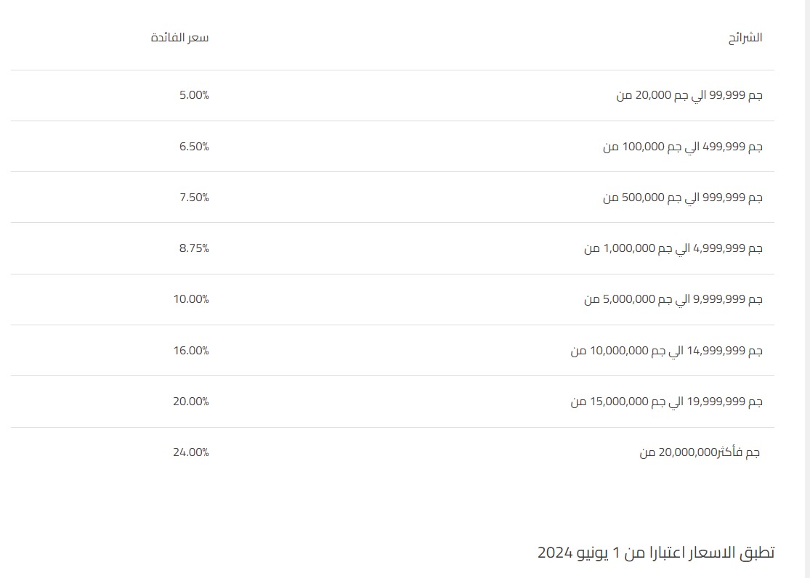The width and height of the screenshot is (810, 578).
Task: Click the 24.00% interest rate value
Action: click(x=191, y=452)
